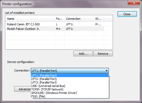Select Roland Camm JET CJ-500 printer row
This screenshot has height=103, width=142.
click(55, 24)
